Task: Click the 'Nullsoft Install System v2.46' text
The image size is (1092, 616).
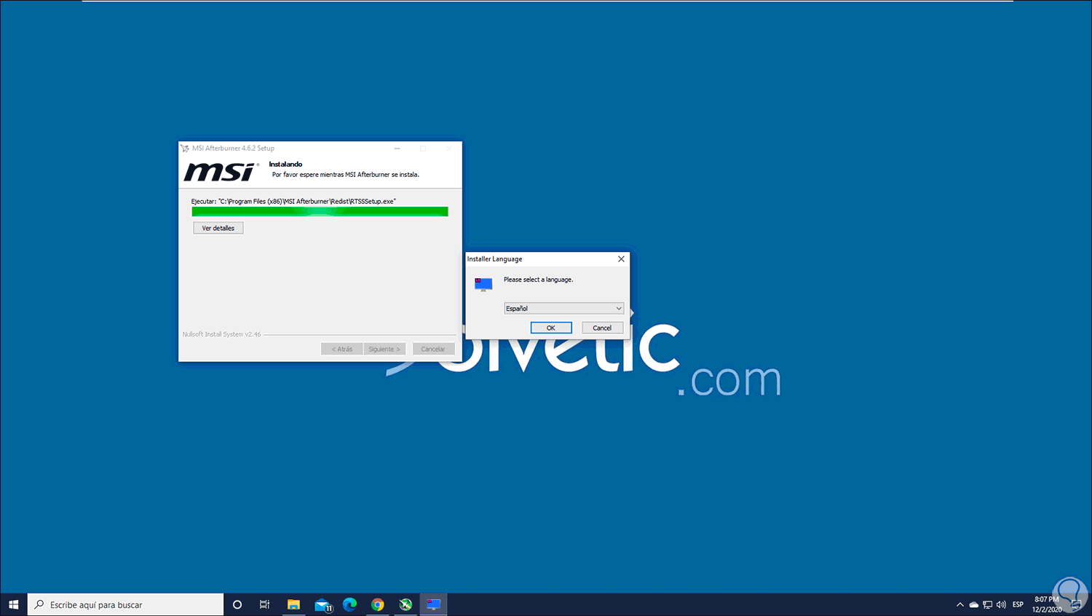Action: (221, 334)
